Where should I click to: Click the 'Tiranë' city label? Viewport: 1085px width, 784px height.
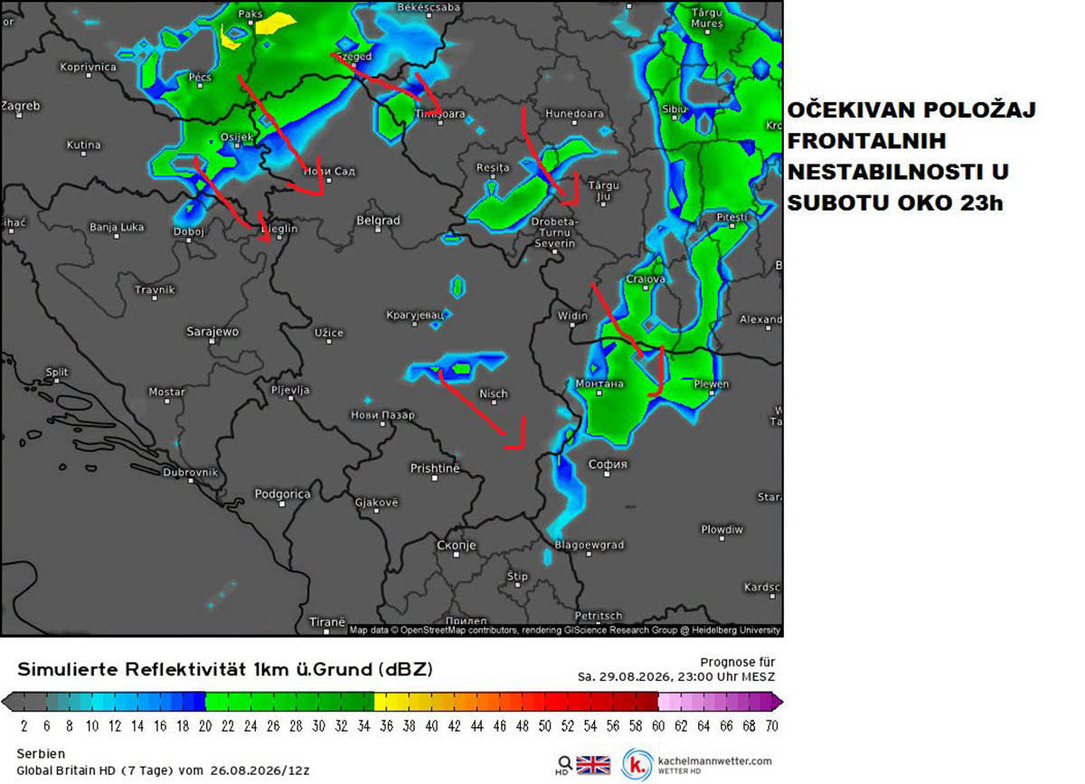pos(327,622)
